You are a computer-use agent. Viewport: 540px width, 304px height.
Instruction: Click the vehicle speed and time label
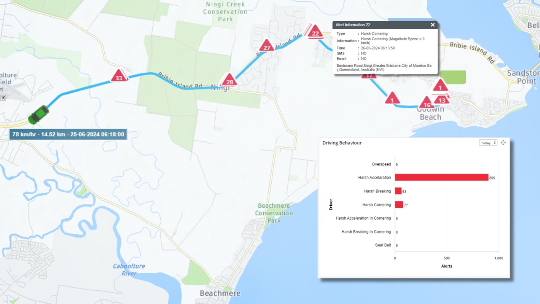pos(68,135)
